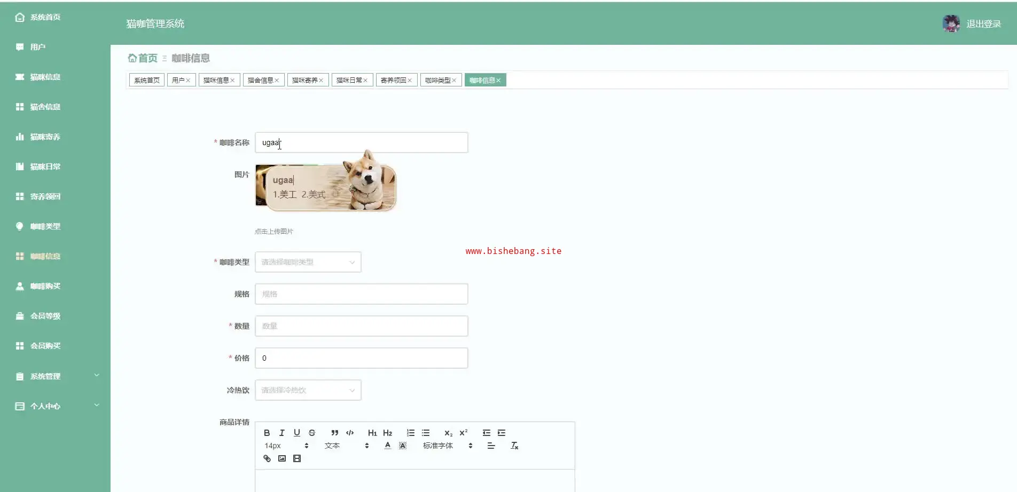Apply superscript formatting
The image size is (1017, 492).
464,433
